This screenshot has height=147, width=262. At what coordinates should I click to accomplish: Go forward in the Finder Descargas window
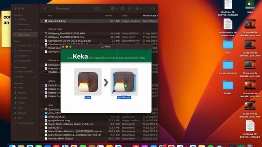pyautogui.click(x=51, y=8)
